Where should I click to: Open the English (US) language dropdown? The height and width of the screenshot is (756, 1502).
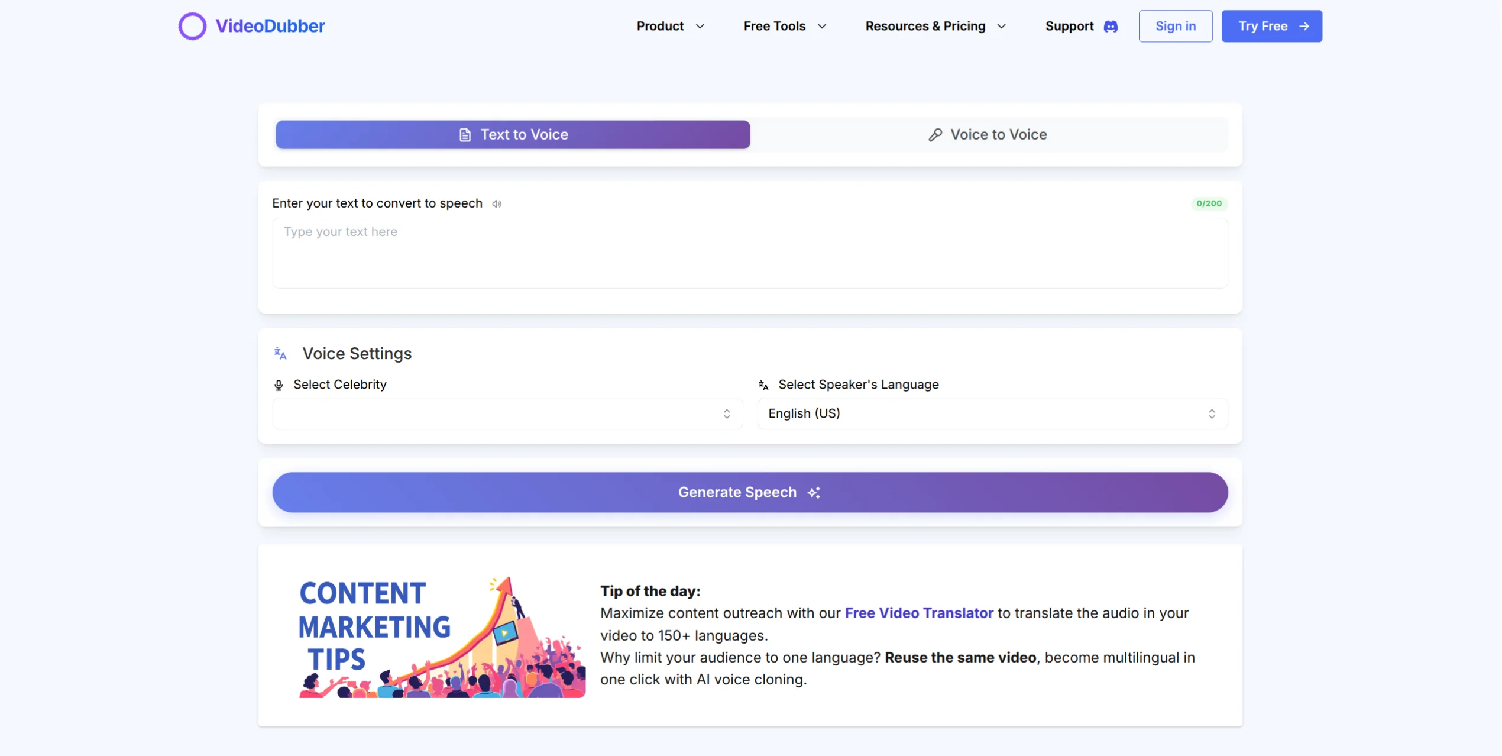[991, 413]
